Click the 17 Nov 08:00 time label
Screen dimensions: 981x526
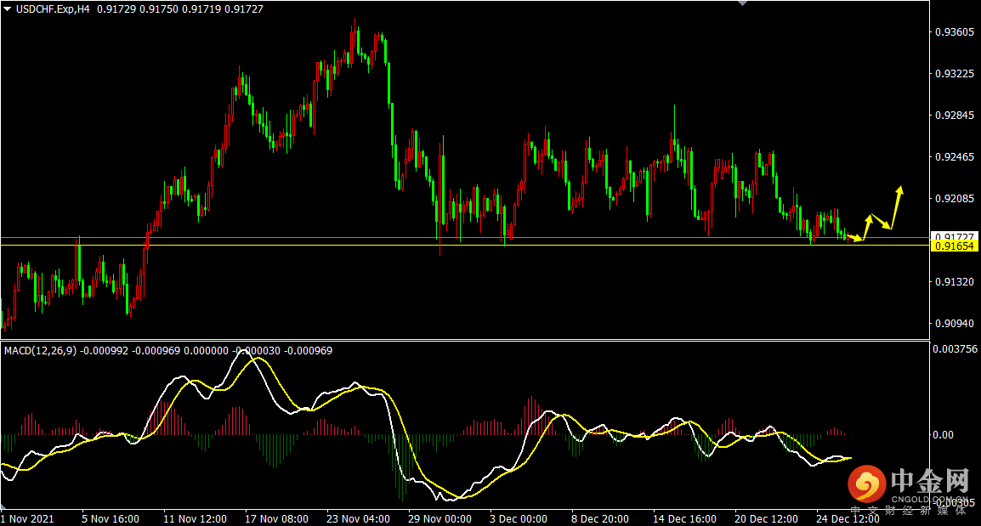tap(276, 519)
